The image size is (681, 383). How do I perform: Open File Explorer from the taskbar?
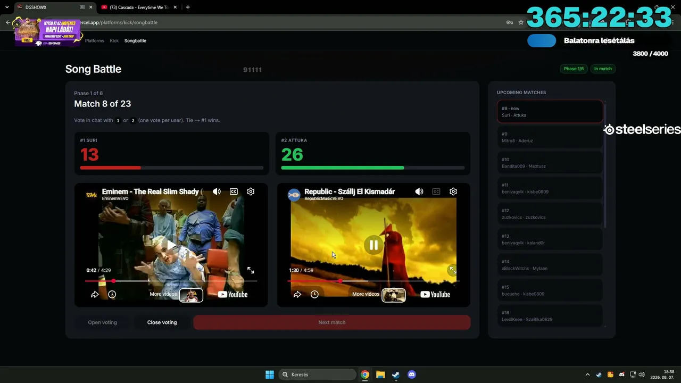point(380,374)
